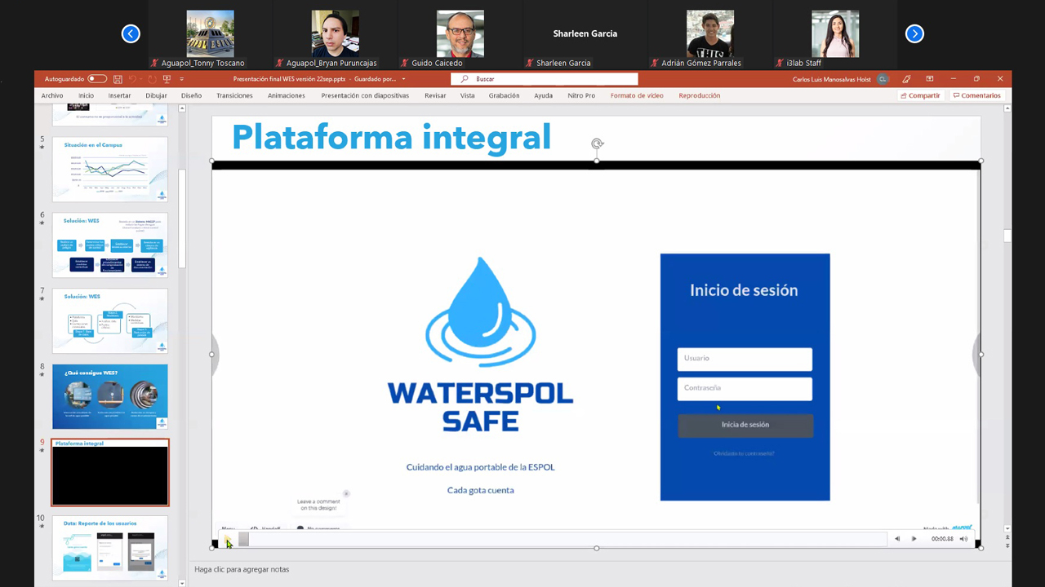Click the CL user account avatar
The width and height of the screenshot is (1045, 587).
click(x=883, y=79)
